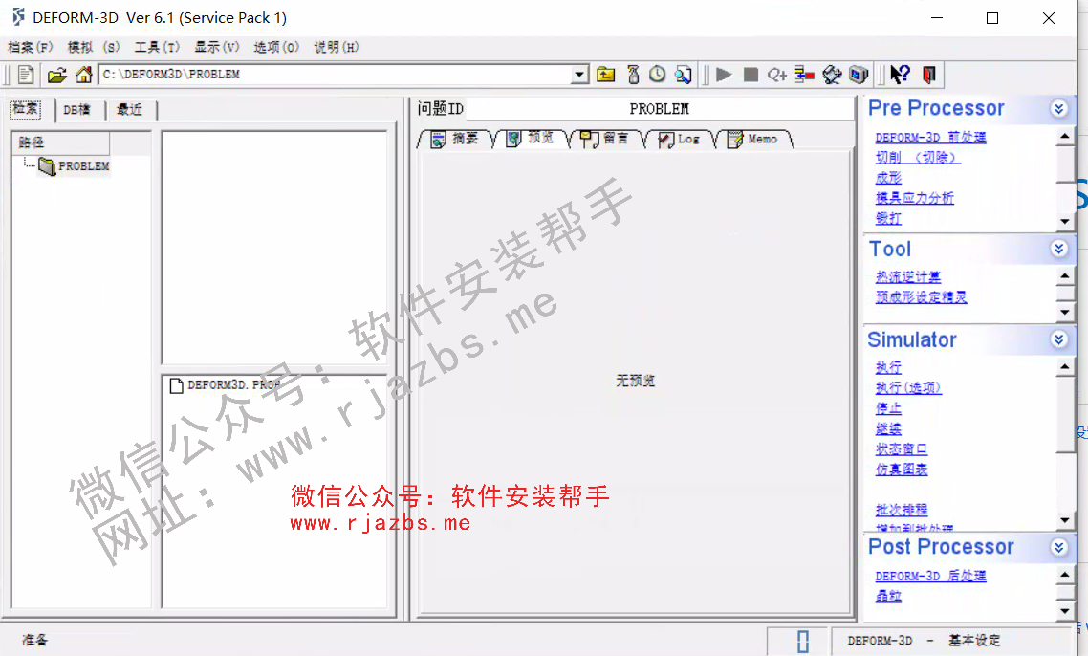Viewport: 1088px width, 656px height.
Task: Switch to the 留言 tab
Action: pos(605,139)
